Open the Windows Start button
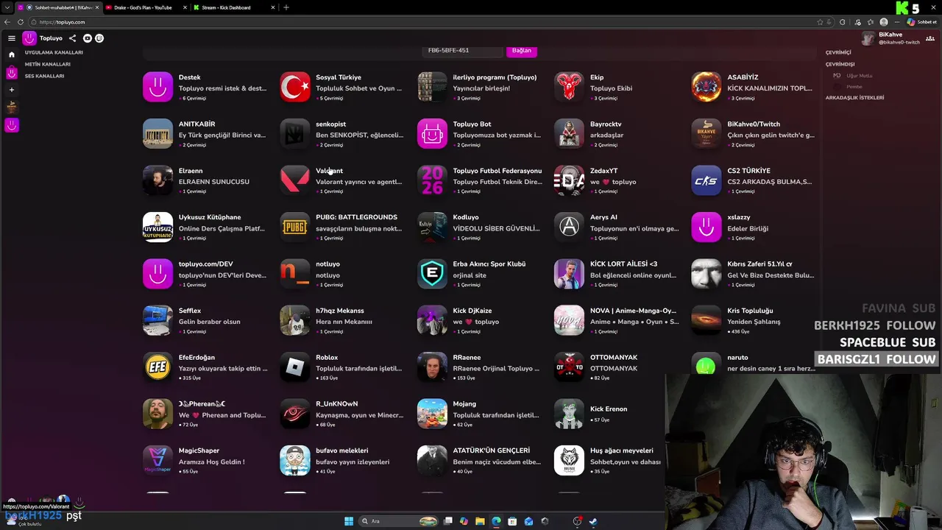This screenshot has width=942, height=530. (349, 521)
